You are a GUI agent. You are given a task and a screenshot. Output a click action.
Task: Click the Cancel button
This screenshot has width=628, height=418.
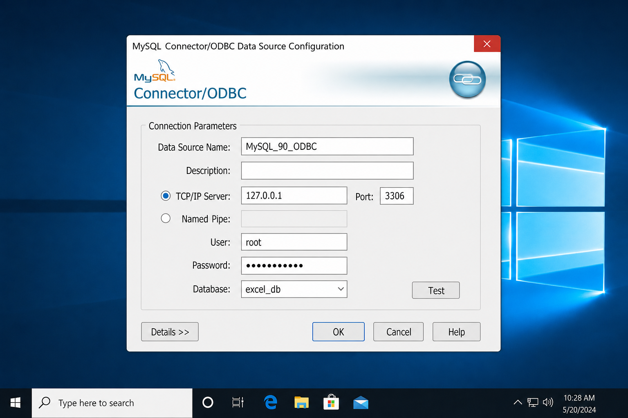[399, 332]
